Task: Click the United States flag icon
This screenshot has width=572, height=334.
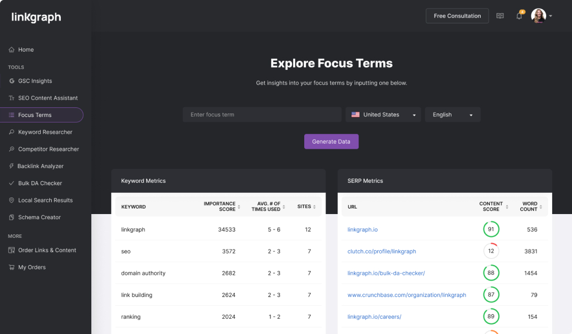Action: coord(355,114)
